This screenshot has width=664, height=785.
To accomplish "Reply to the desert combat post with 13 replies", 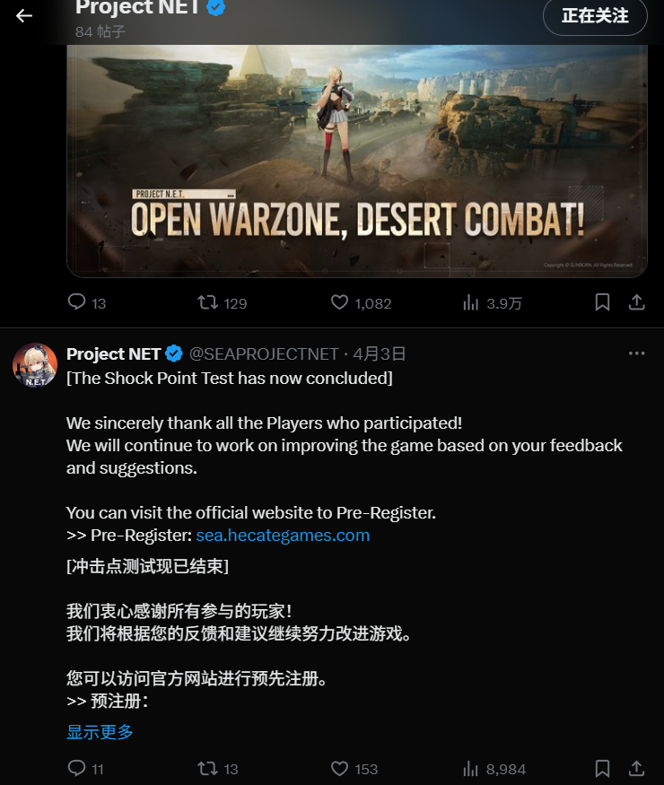I will [x=87, y=303].
